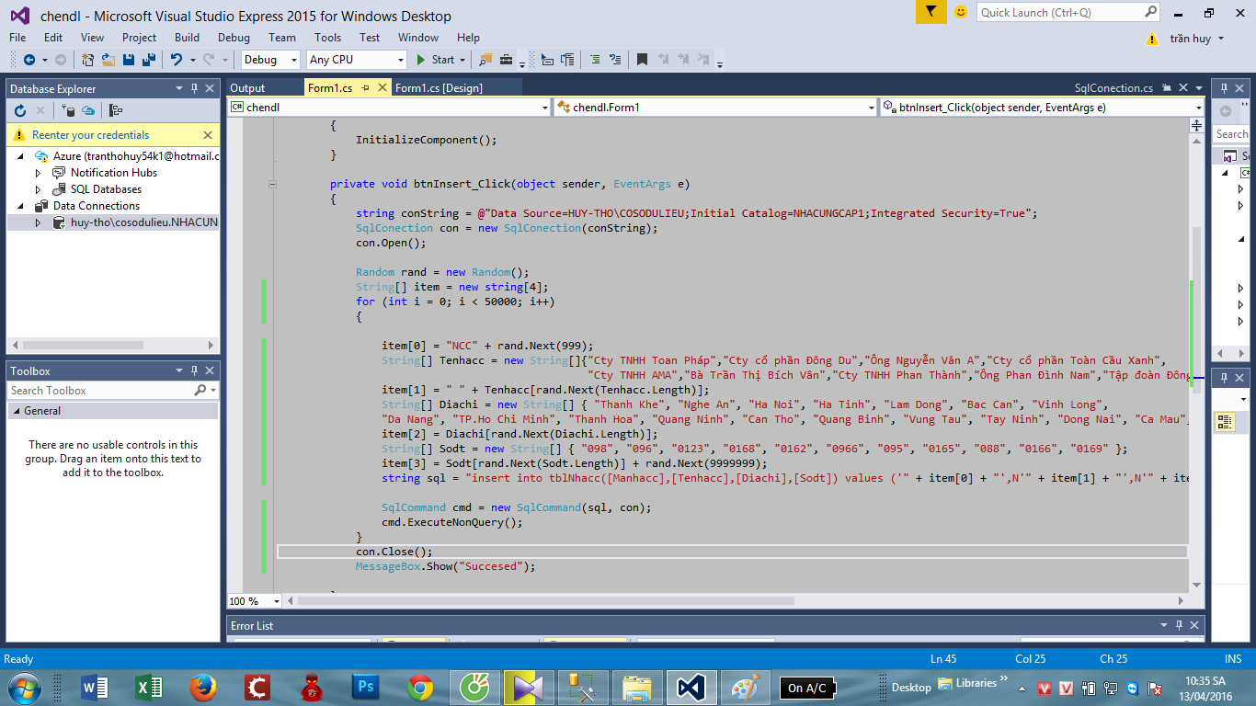Open the Debug menu
The image size is (1256, 706).
tap(234, 38)
